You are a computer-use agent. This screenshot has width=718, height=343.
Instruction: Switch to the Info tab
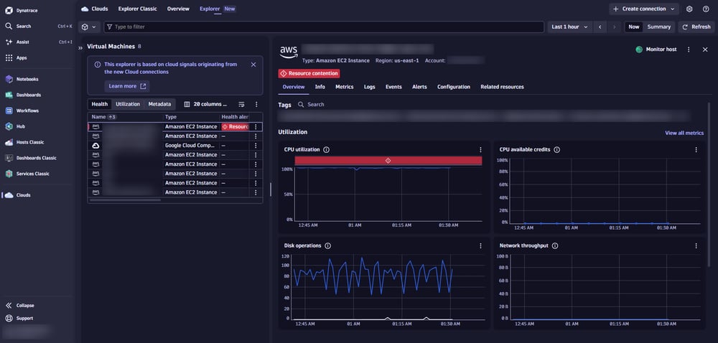(x=320, y=87)
